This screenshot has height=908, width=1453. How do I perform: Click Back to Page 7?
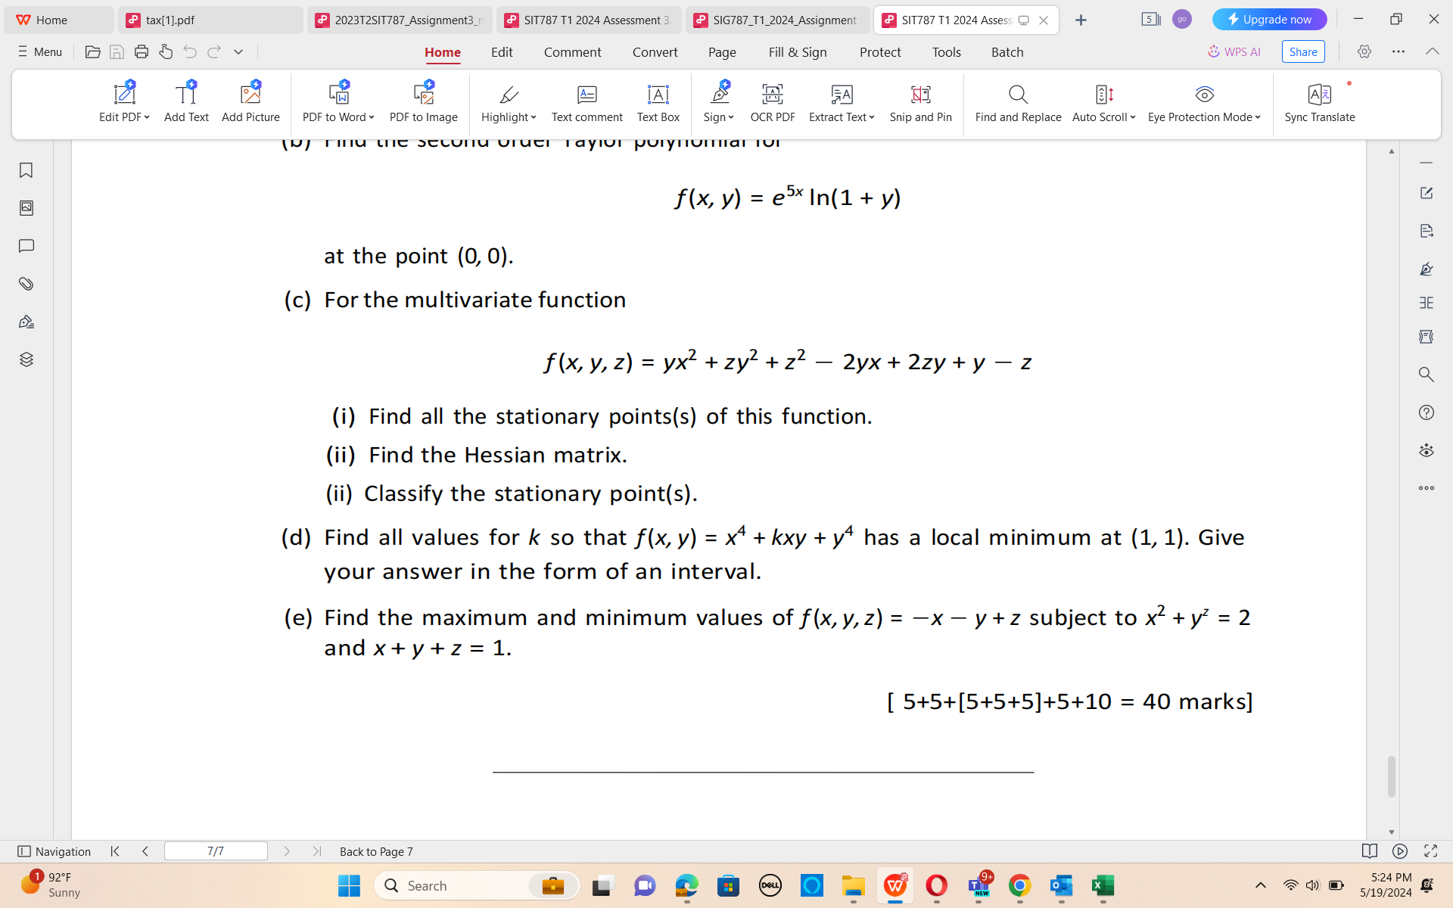tap(376, 851)
